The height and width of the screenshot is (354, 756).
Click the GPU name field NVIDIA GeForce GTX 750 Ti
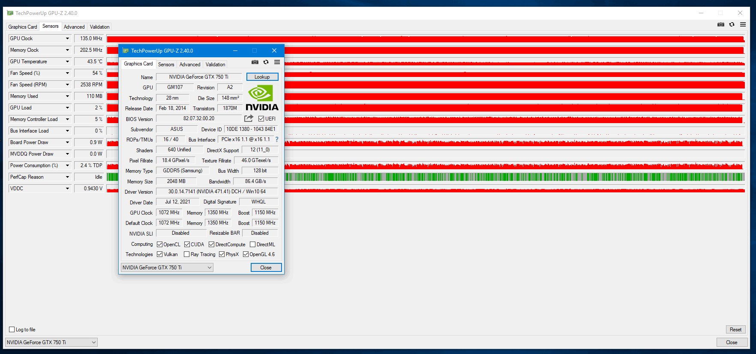tap(199, 77)
